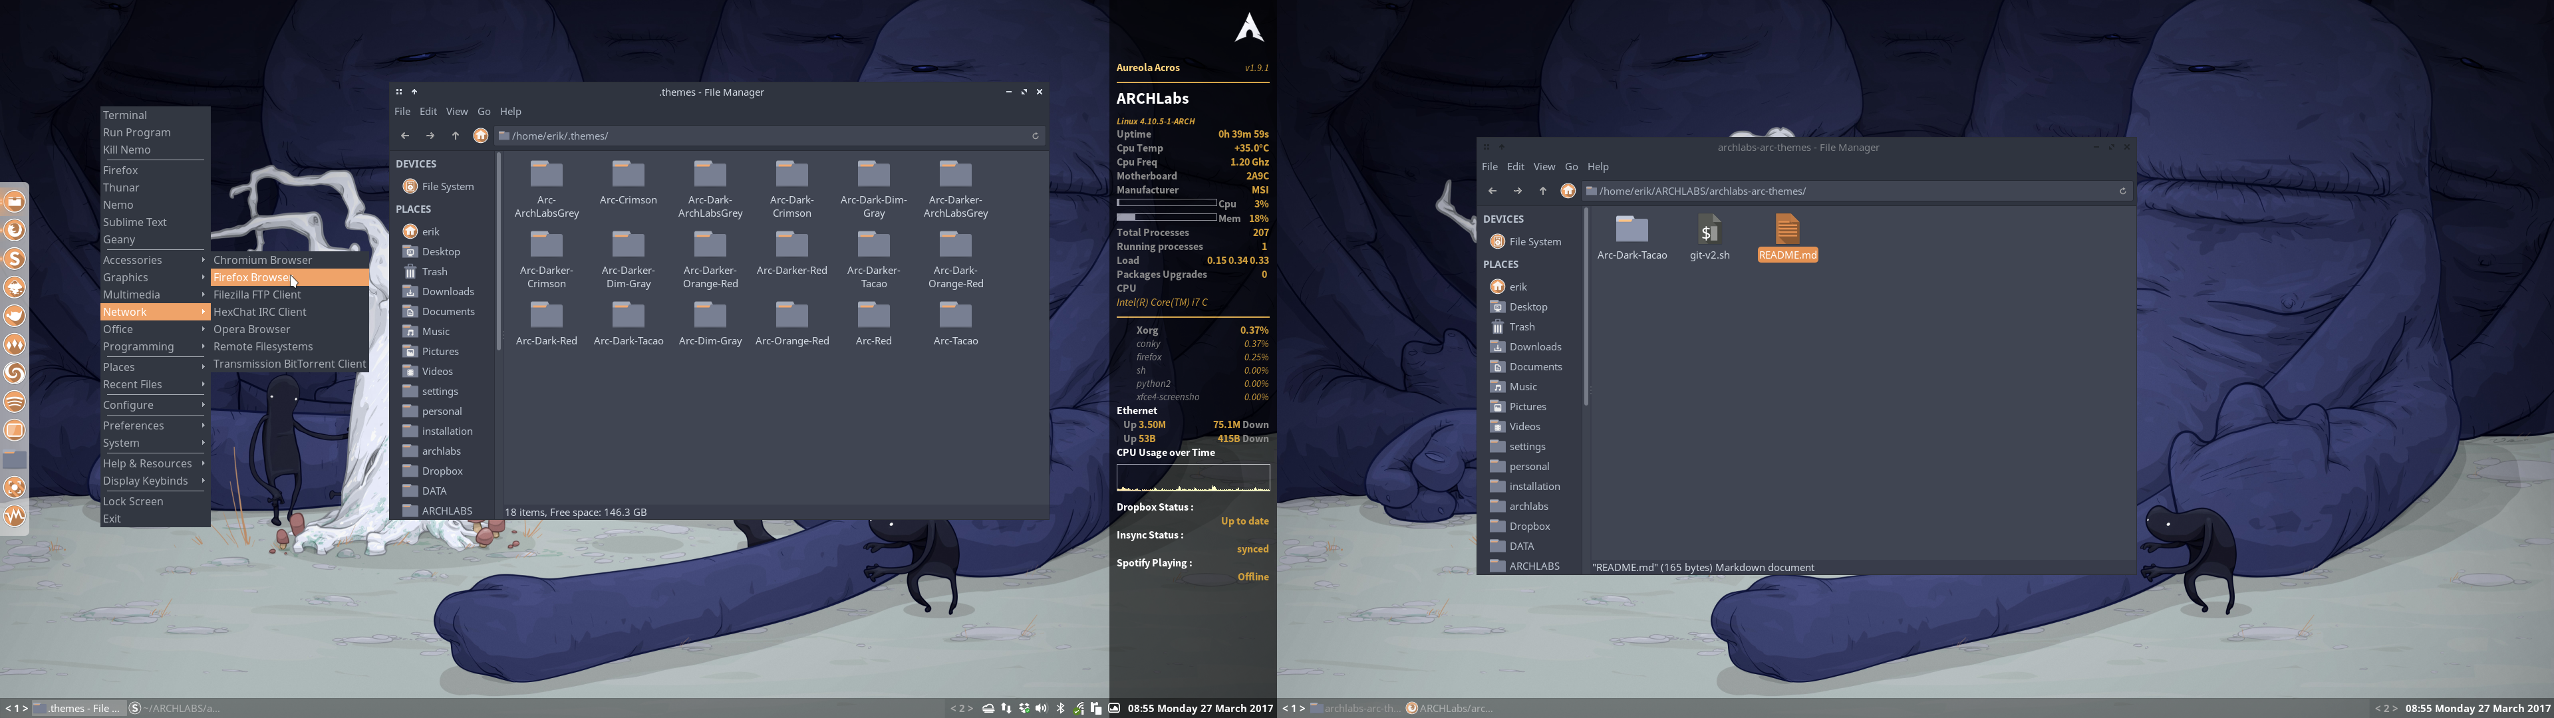
Task: Open Arc-Dark-Tacao folder in archlabs-arc-themes window
Action: 1632,238
